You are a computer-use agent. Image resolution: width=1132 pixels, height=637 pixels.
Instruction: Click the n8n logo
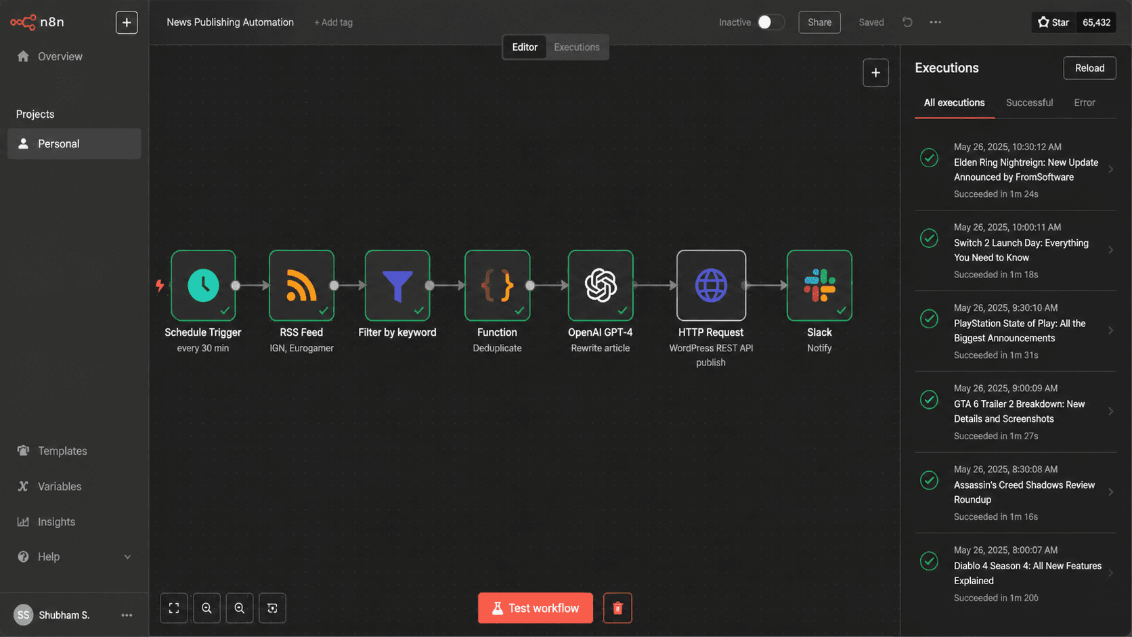click(37, 22)
